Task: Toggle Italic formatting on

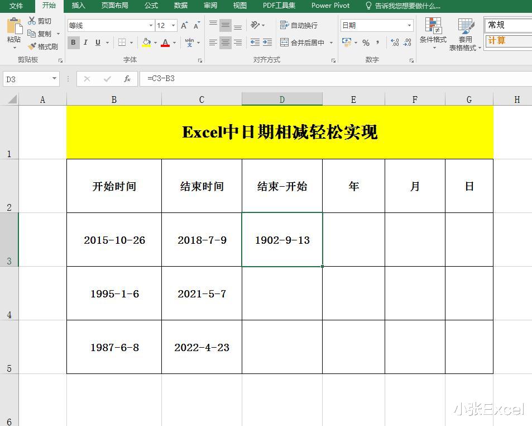Action: (85, 42)
